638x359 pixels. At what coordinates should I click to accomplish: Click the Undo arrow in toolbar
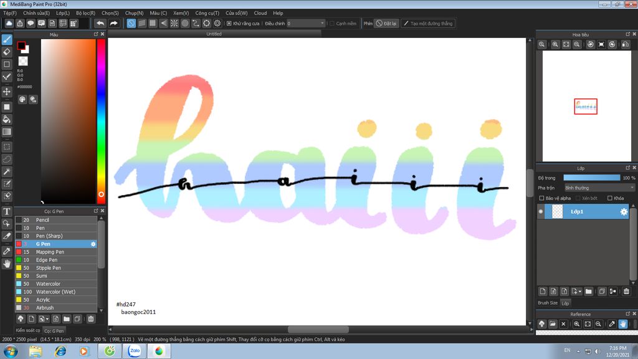(100, 24)
